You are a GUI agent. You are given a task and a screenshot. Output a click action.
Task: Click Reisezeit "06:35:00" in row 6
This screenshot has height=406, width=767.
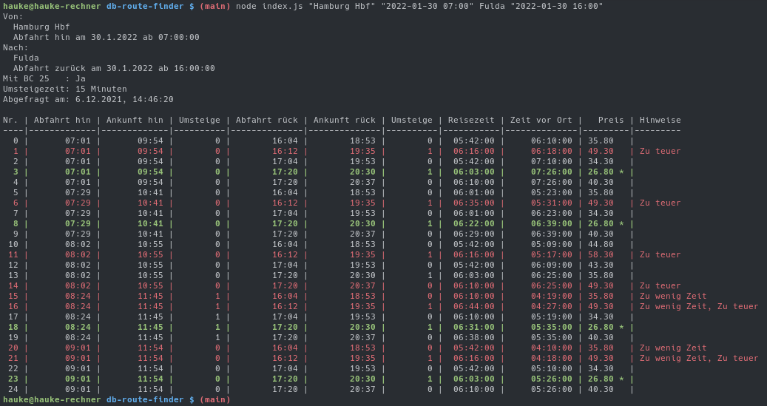click(473, 203)
